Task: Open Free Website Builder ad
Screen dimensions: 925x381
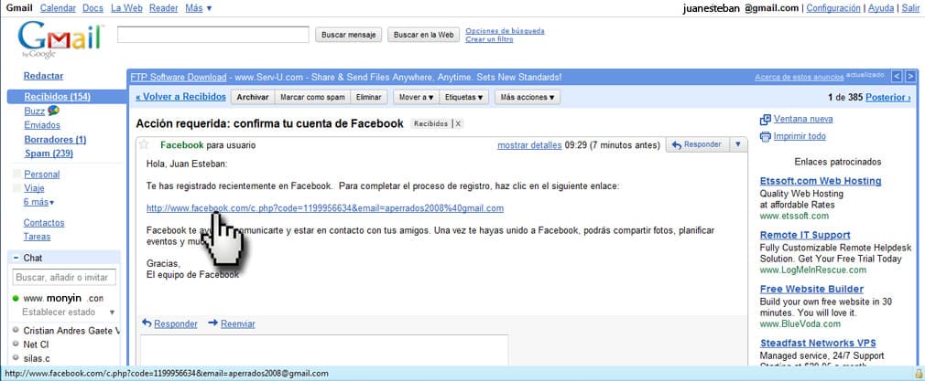Action: pos(811,289)
